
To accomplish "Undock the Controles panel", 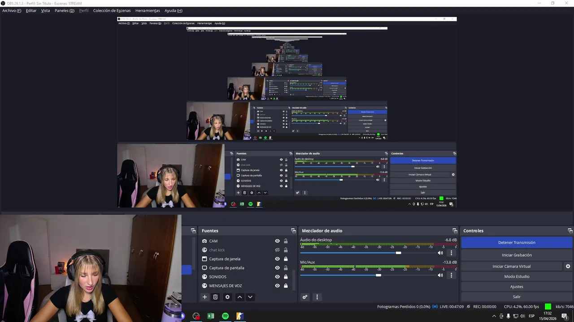I will point(570,231).
